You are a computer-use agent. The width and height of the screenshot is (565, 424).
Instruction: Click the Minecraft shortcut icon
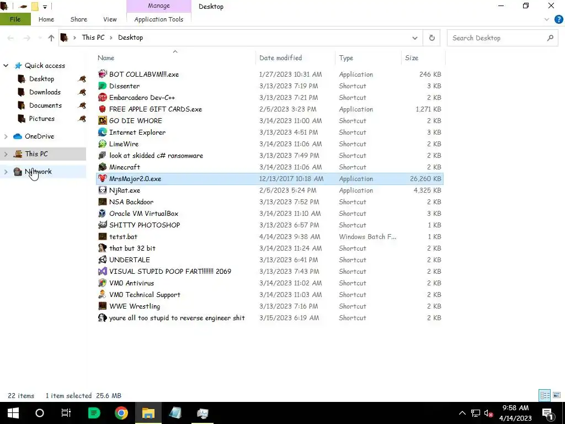[x=102, y=167]
